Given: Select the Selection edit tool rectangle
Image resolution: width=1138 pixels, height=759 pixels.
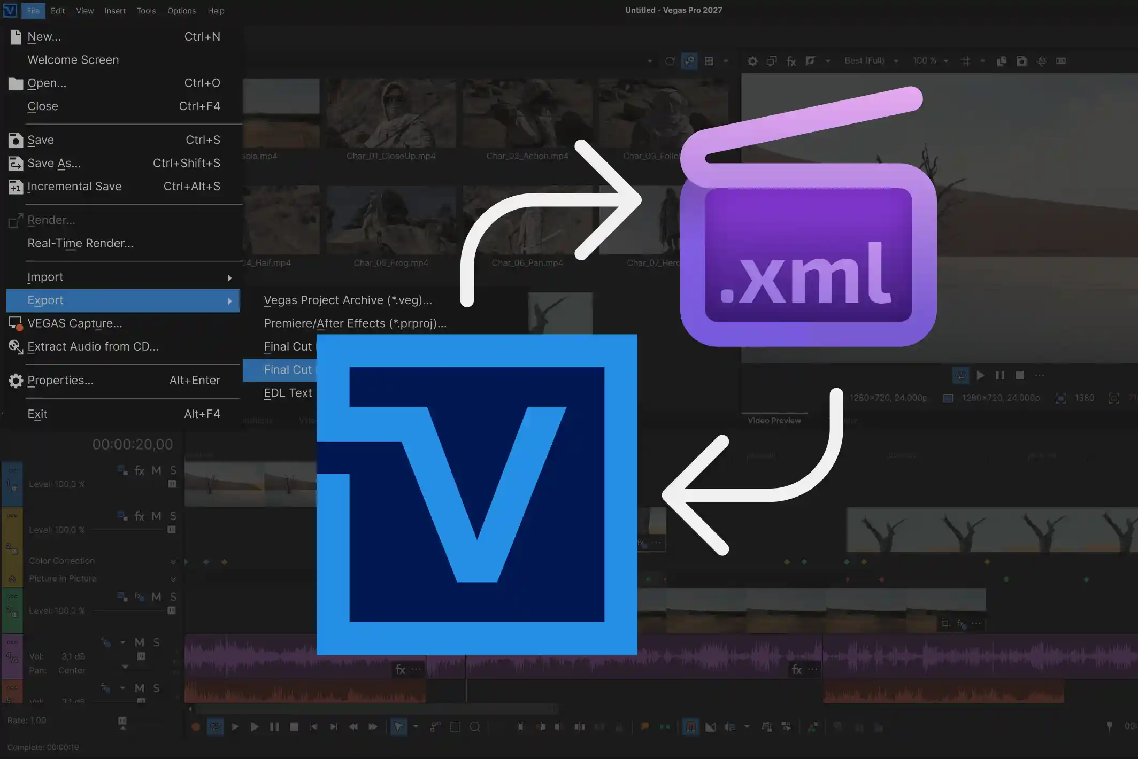Looking at the screenshot, I should pyautogui.click(x=455, y=726).
